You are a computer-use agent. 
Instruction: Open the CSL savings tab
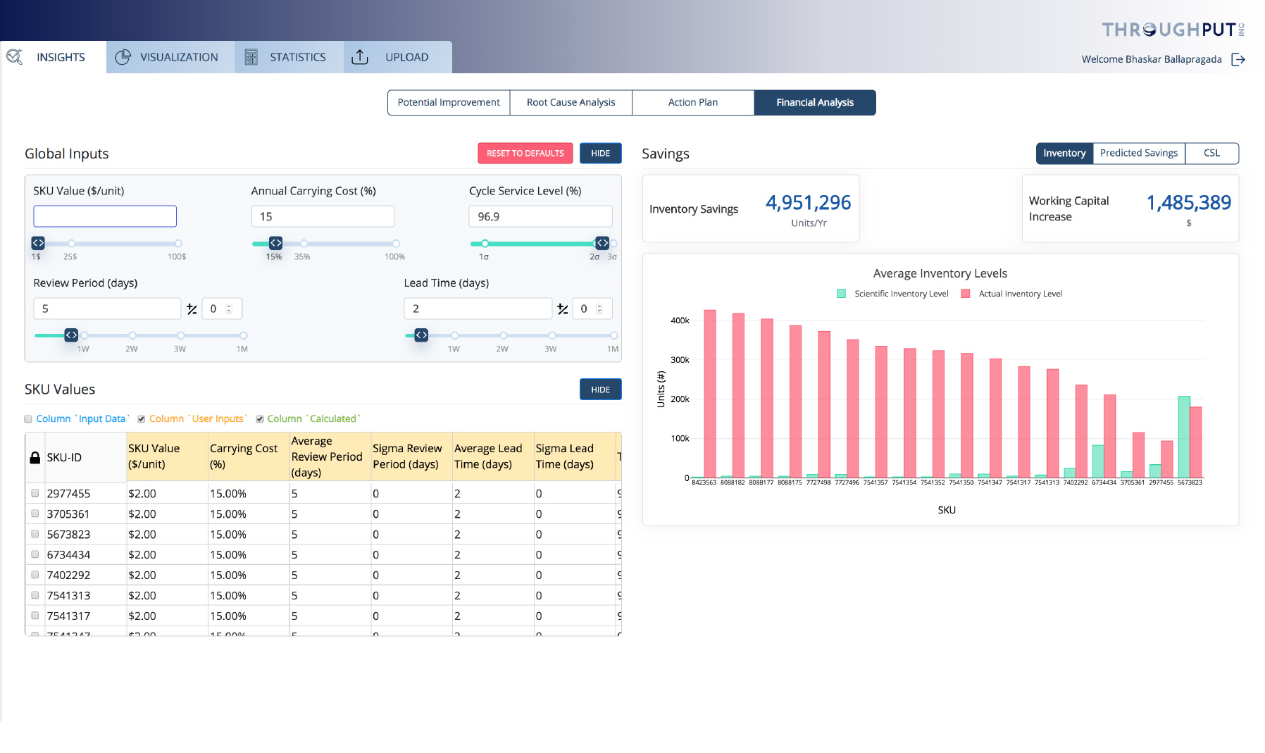coord(1212,153)
